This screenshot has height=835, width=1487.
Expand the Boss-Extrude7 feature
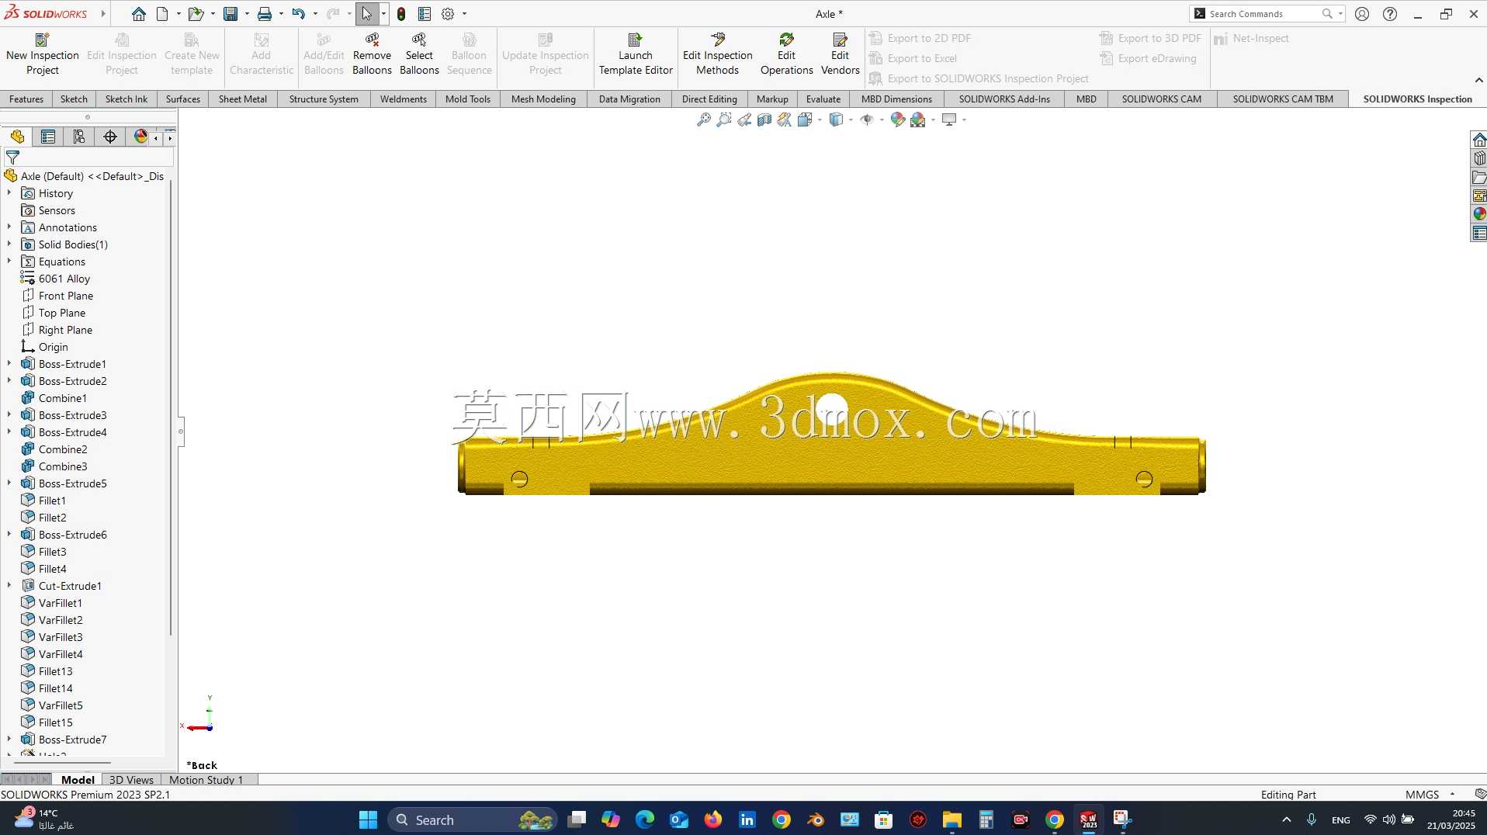(x=9, y=739)
